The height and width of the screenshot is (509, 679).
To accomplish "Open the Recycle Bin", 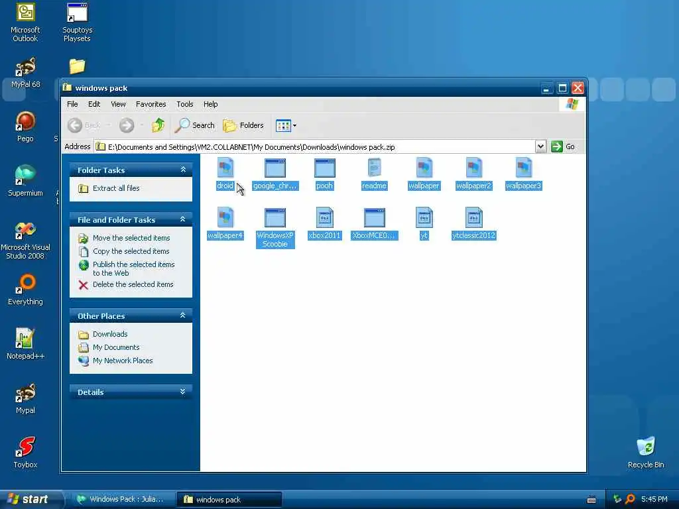I will click(646, 452).
